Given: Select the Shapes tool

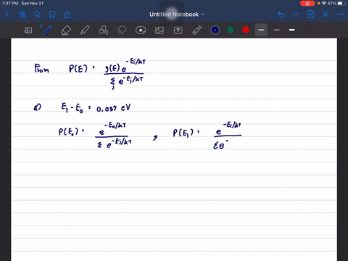Looking at the screenshot, I should pos(104,30).
